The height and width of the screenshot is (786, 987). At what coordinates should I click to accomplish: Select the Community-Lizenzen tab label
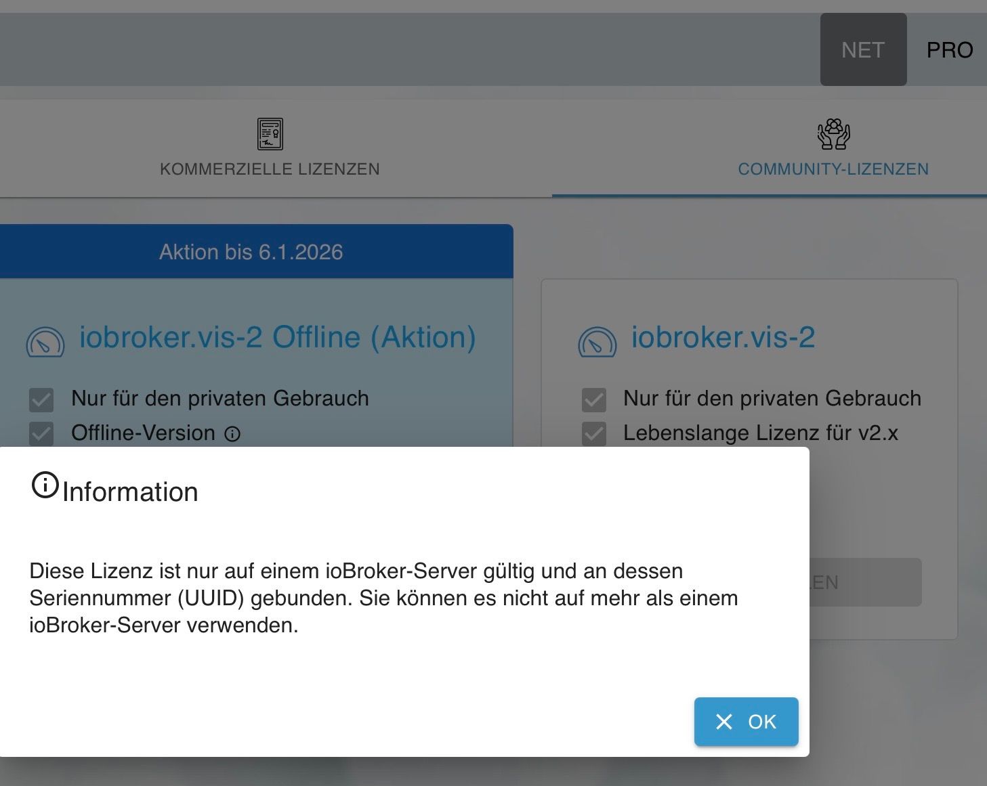(833, 169)
